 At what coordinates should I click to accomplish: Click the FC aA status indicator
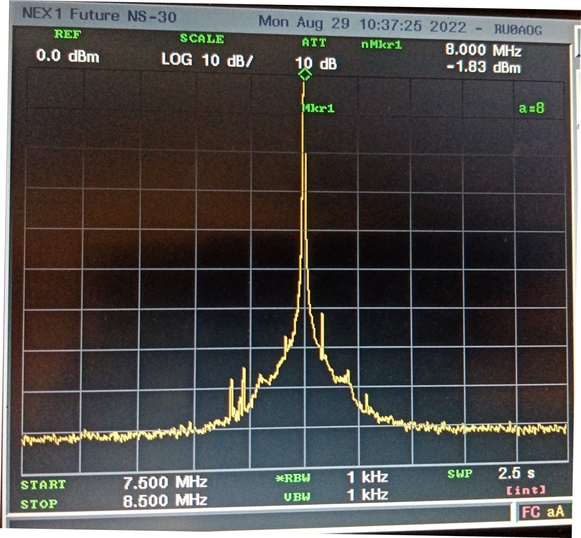click(543, 512)
